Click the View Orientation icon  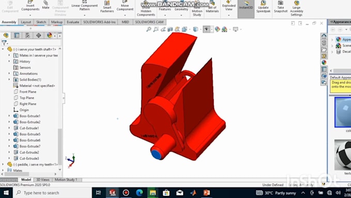click(184, 29)
